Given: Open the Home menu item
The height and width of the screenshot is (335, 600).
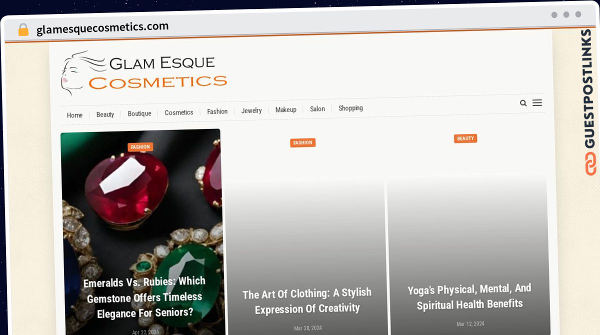Looking at the screenshot, I should click(74, 115).
